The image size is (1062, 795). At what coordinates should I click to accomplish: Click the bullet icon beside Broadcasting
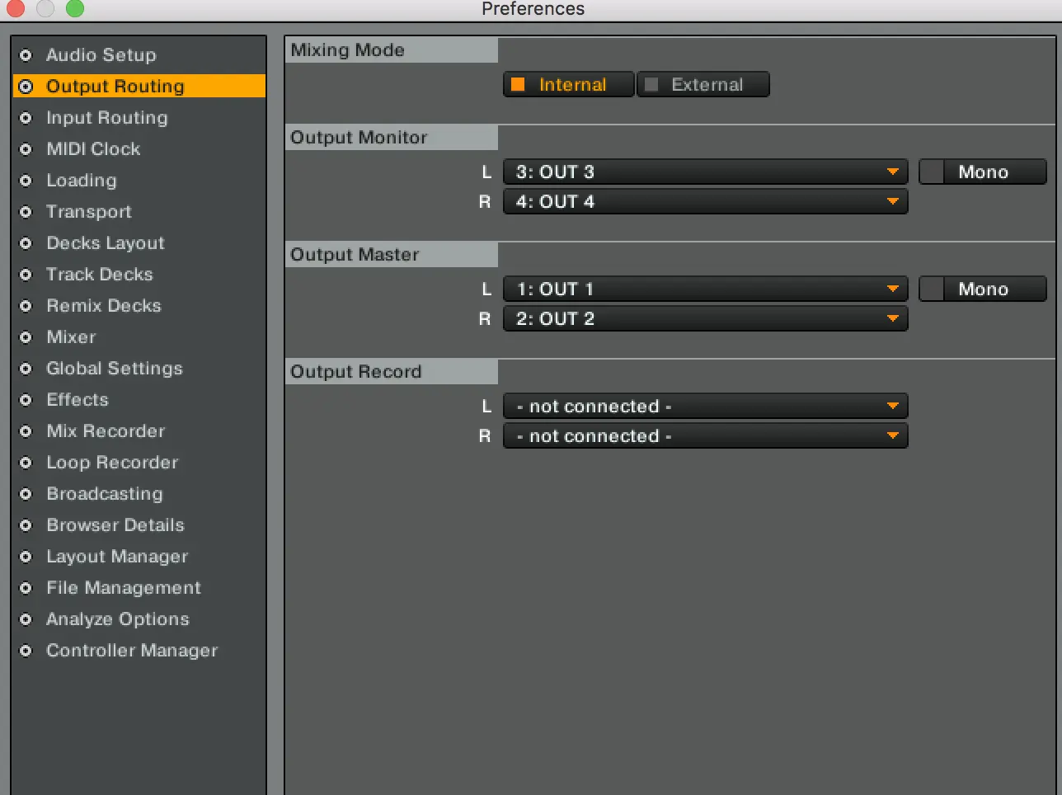(x=26, y=494)
